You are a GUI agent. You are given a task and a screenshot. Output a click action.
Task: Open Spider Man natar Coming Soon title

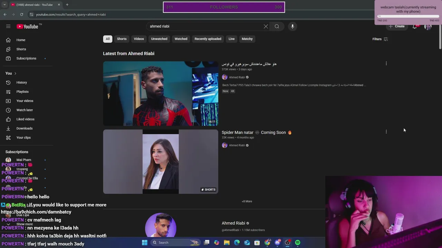coord(257,132)
